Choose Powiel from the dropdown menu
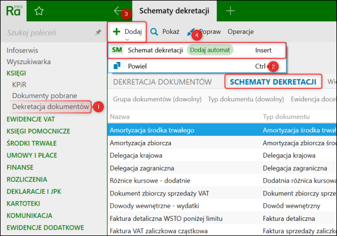The height and width of the screenshot is (236, 337). [197, 66]
